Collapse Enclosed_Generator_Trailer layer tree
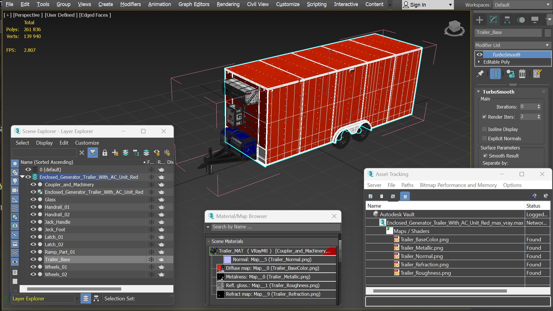Viewport: 553px width, 311px height. click(22, 177)
